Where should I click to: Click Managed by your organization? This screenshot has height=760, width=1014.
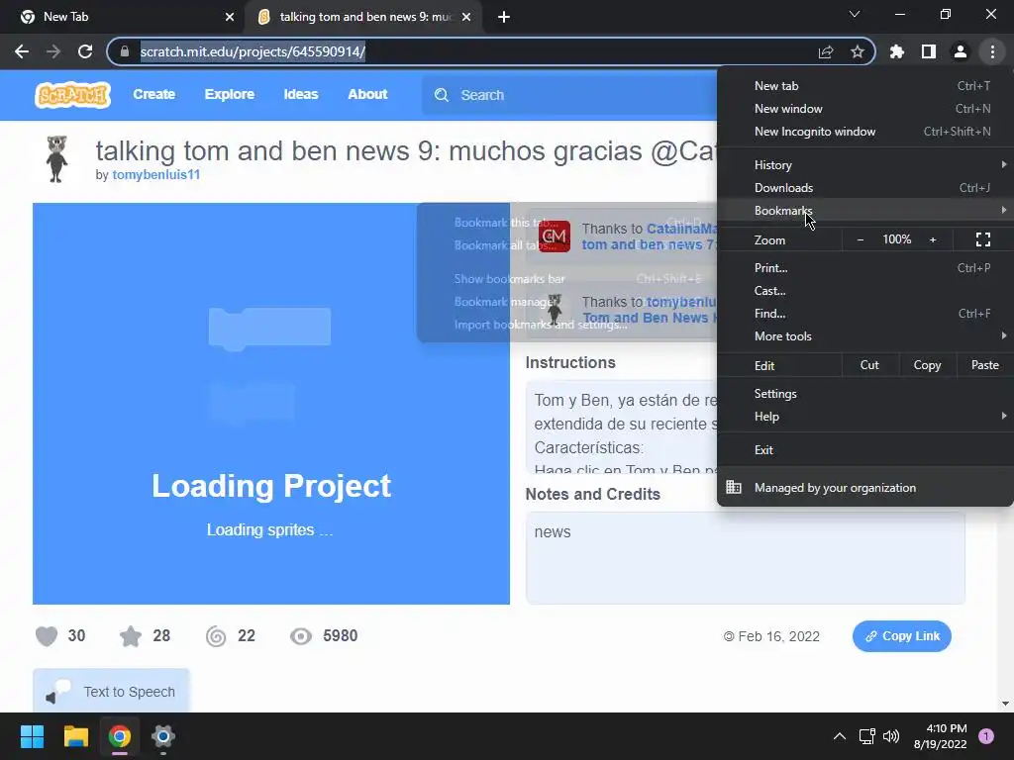[865, 488]
